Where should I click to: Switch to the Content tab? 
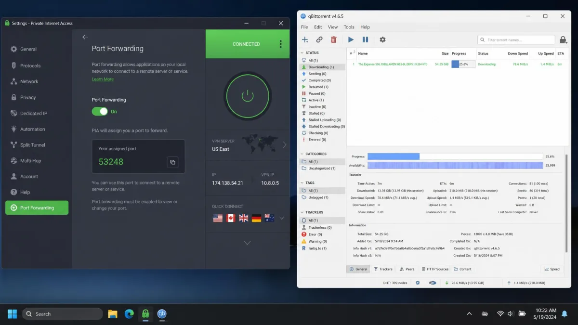[463, 269]
